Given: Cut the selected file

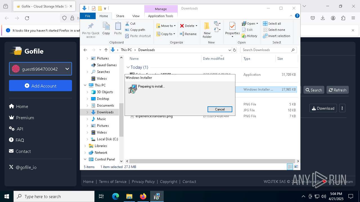Looking at the screenshot, I should [x=130, y=24].
